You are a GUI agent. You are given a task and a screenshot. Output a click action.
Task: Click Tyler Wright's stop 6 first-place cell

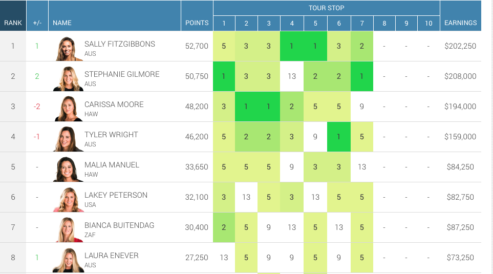(x=339, y=137)
